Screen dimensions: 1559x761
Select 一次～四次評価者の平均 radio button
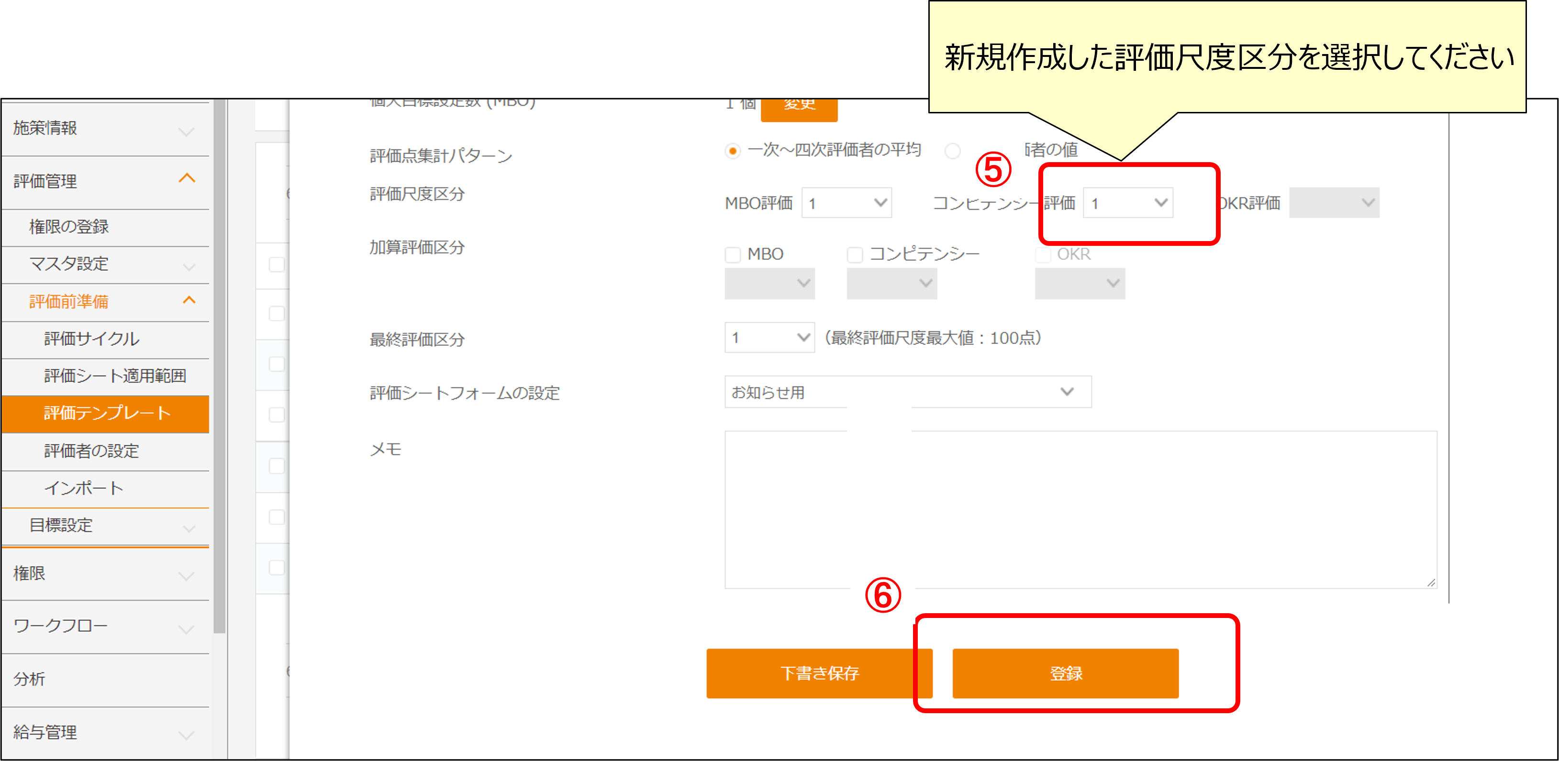tap(732, 151)
